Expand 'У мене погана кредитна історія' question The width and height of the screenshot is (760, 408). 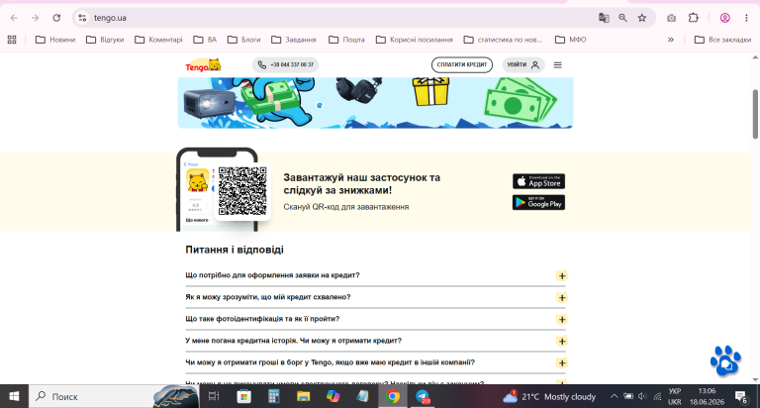pos(562,342)
